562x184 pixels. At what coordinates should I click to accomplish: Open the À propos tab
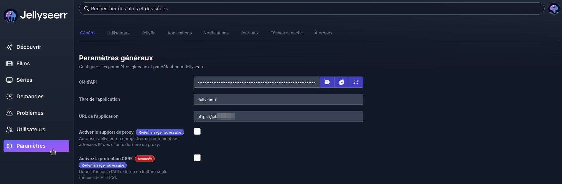click(x=324, y=33)
